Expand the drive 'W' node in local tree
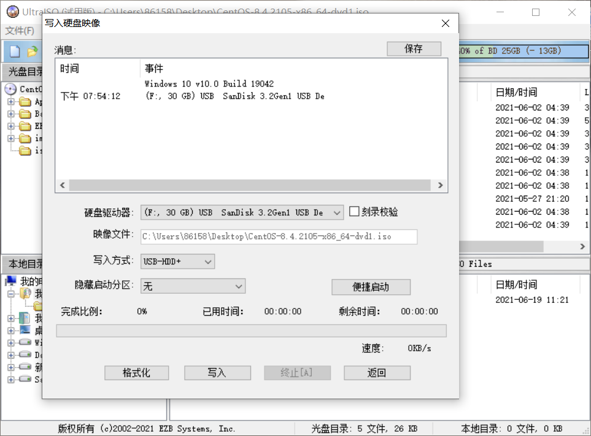Viewport: 591px width, 436px height. [x=11, y=343]
